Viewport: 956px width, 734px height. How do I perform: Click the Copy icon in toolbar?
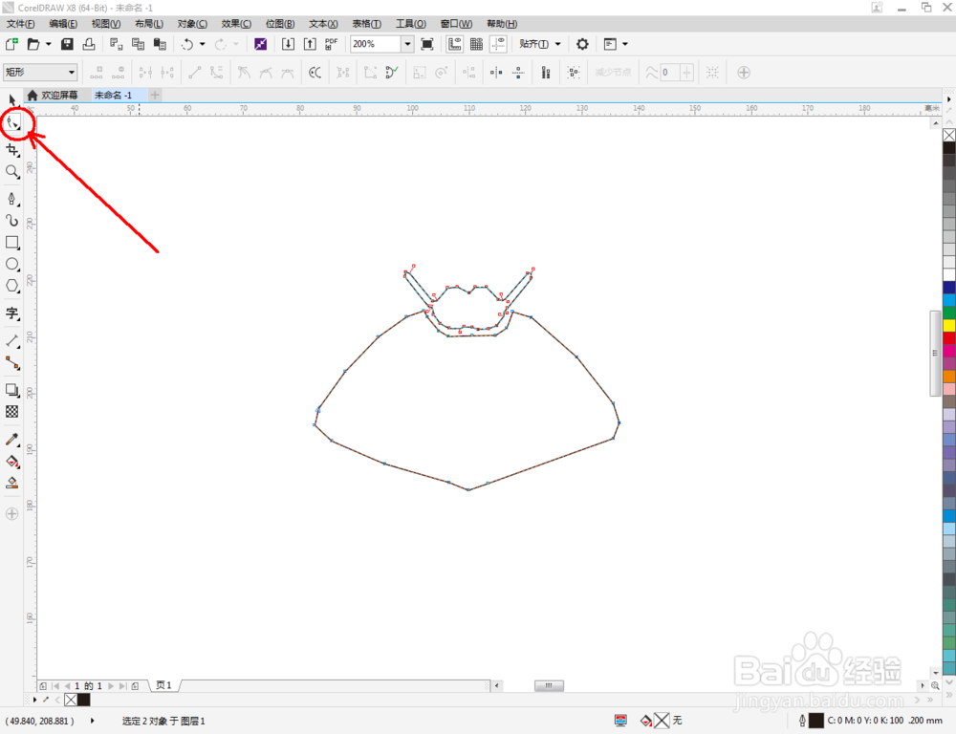138,44
